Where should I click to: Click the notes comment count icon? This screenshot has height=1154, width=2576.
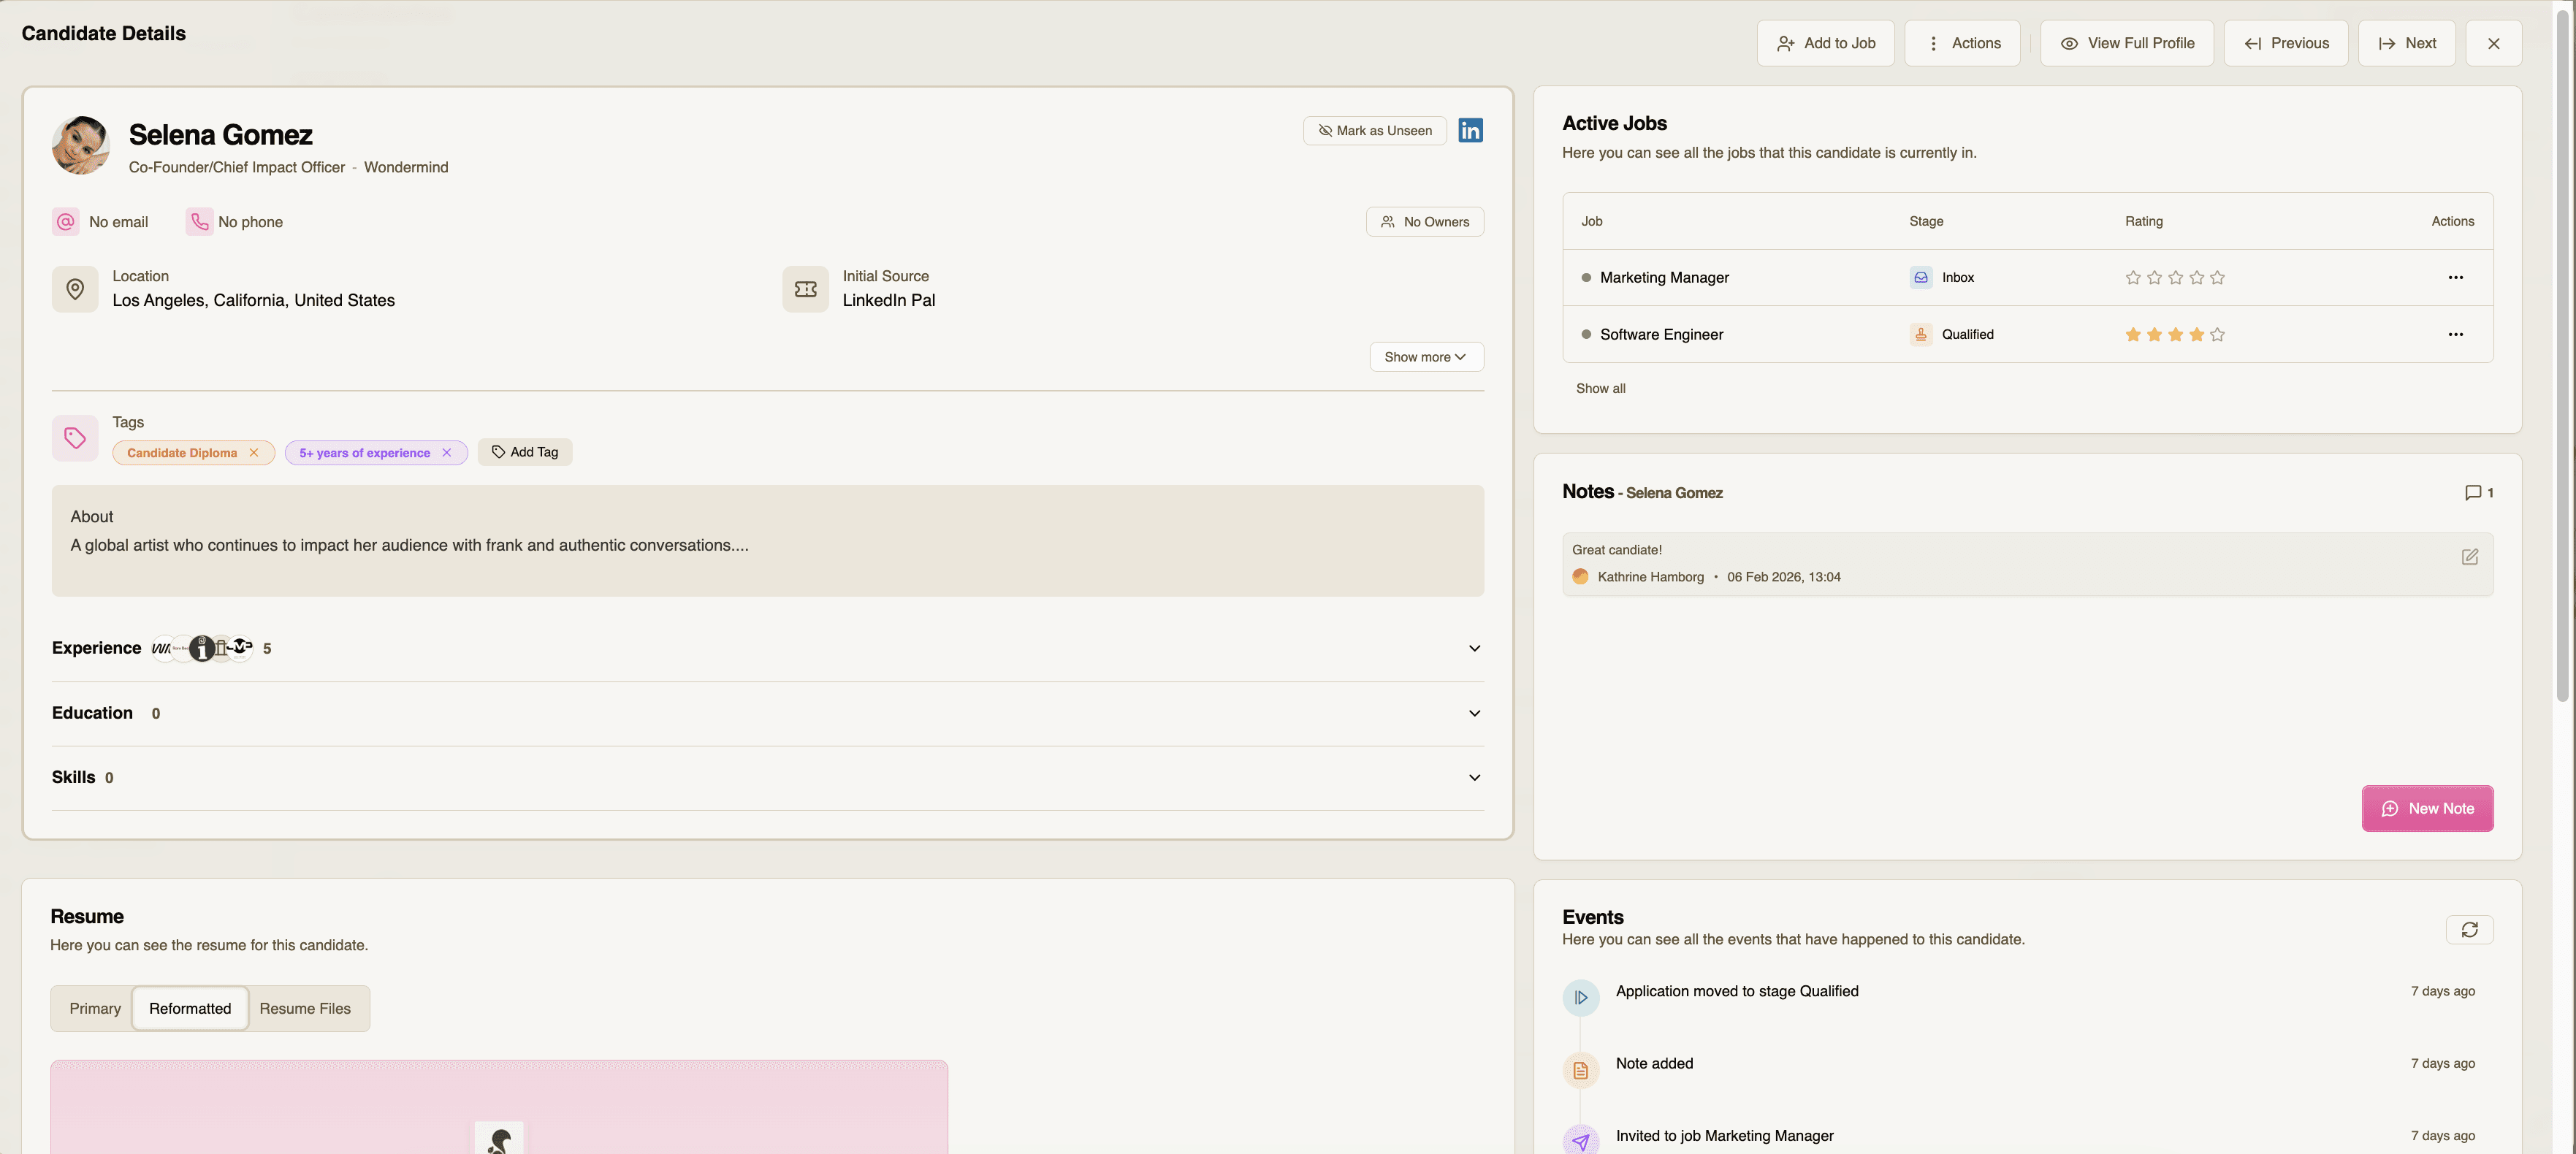point(2473,493)
